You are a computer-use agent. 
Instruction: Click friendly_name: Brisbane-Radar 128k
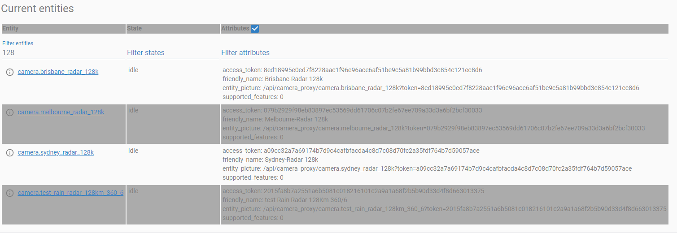(x=273, y=79)
